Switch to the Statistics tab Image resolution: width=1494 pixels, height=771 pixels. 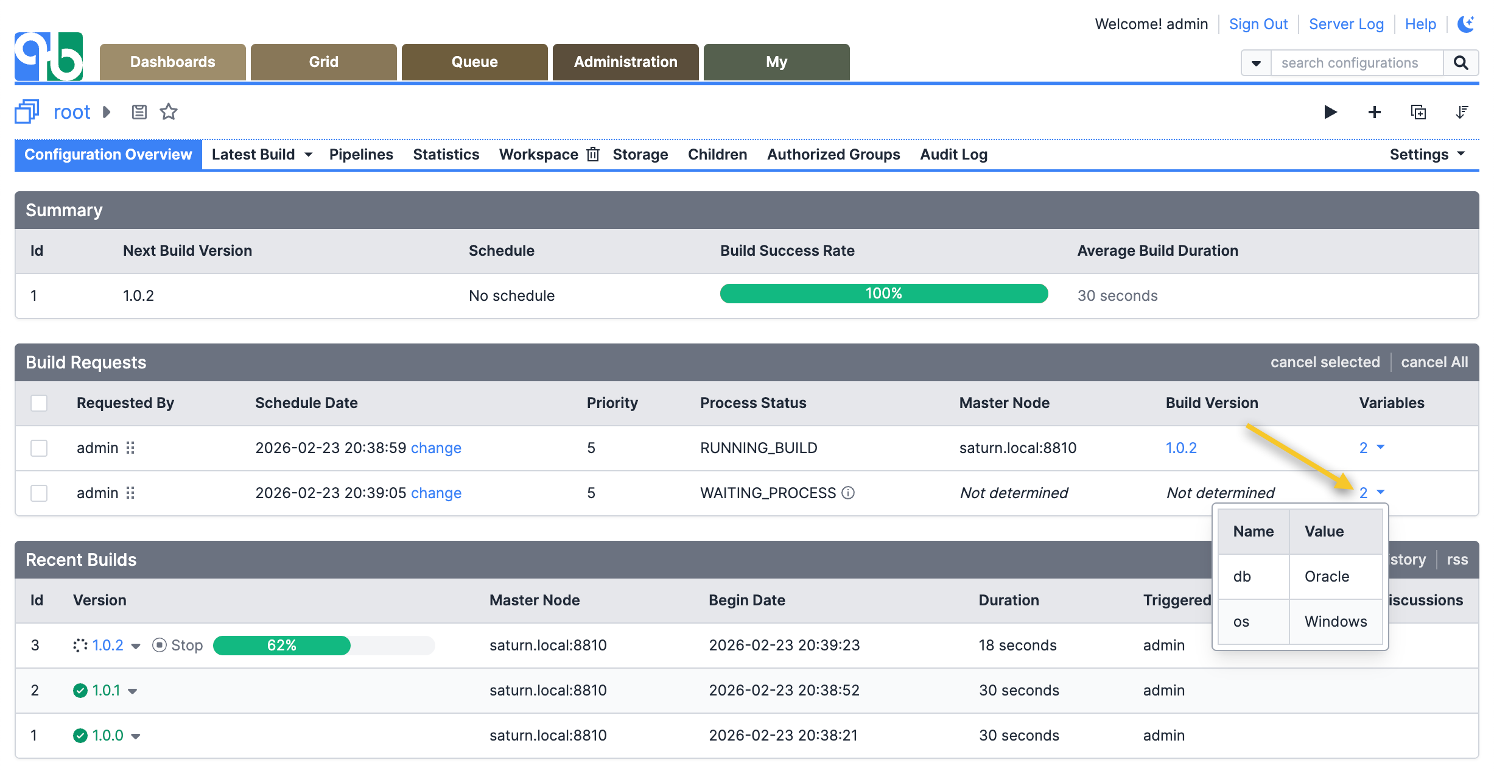coord(446,154)
